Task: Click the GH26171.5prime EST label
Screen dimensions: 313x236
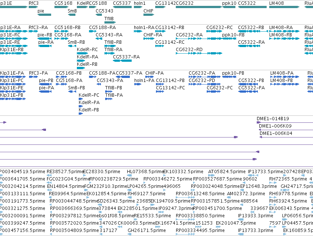Action: pyautogui.click(x=147, y=230)
